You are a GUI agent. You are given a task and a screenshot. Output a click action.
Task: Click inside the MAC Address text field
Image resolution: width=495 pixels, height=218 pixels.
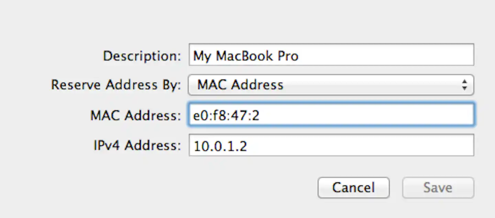[331, 115]
